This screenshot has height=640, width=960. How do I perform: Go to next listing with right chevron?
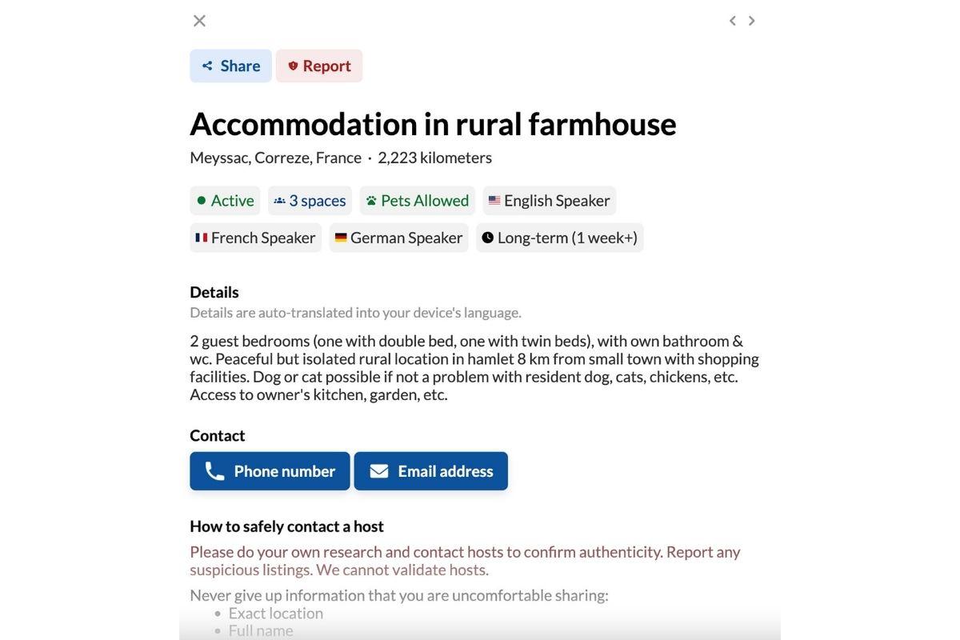[x=752, y=21]
